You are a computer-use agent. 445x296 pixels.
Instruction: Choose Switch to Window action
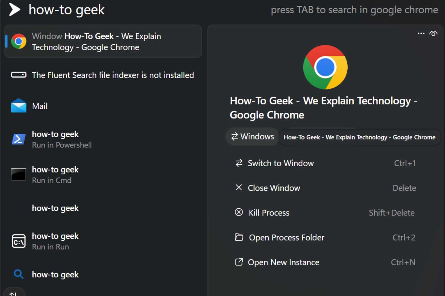click(325, 163)
